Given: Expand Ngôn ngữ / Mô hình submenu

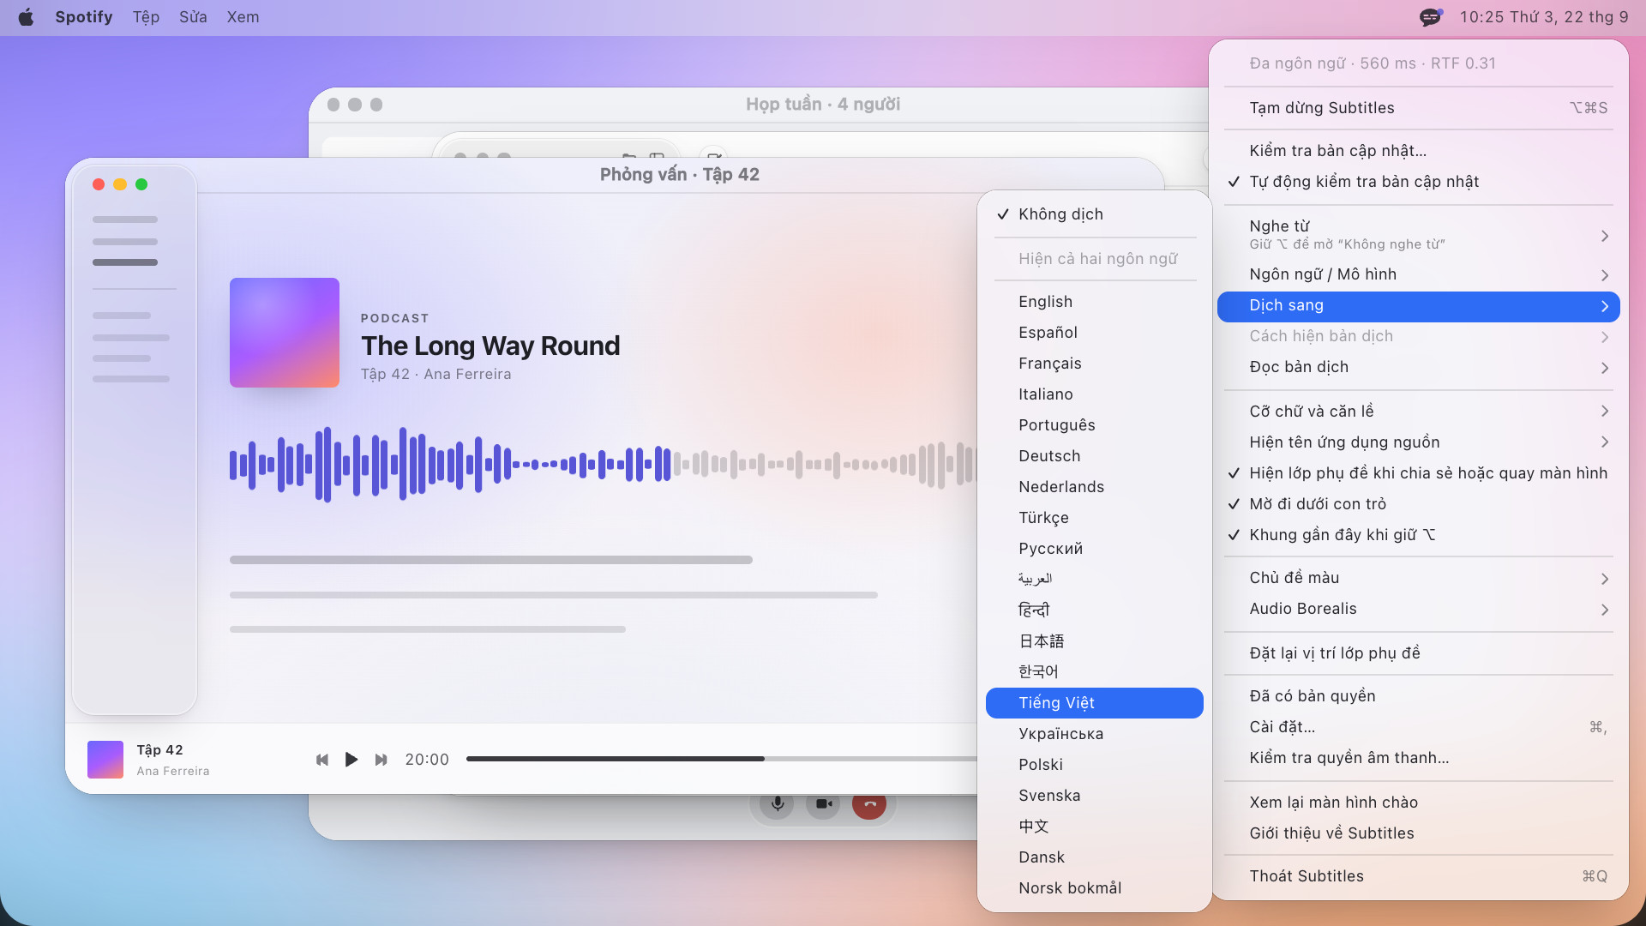Looking at the screenshot, I should (1419, 274).
